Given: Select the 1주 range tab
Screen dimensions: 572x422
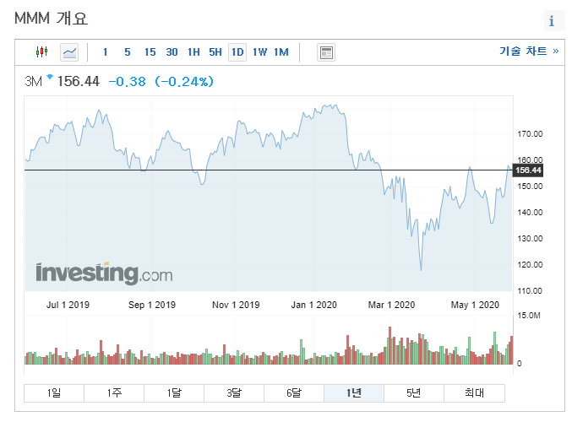Looking at the screenshot, I should pyautogui.click(x=114, y=392).
